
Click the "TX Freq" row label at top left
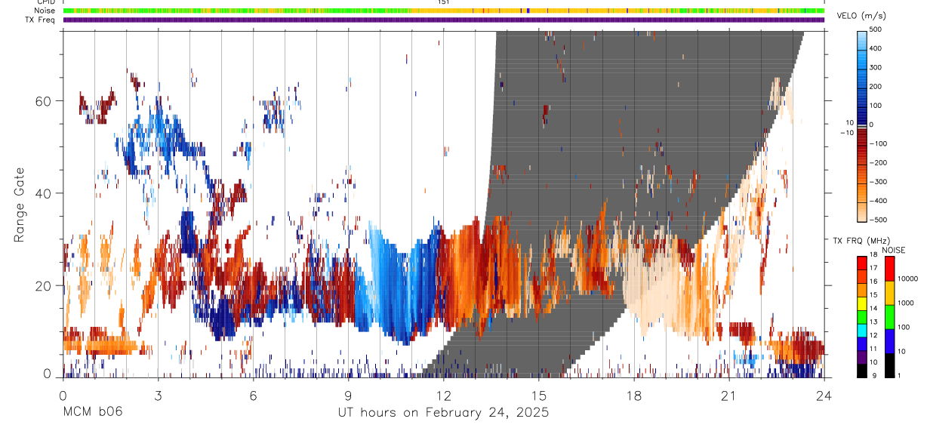point(42,20)
